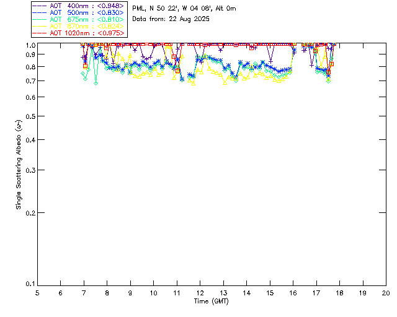Click the AOT 675nm legend entry
This screenshot has height=317, width=397.
[x=79, y=19]
